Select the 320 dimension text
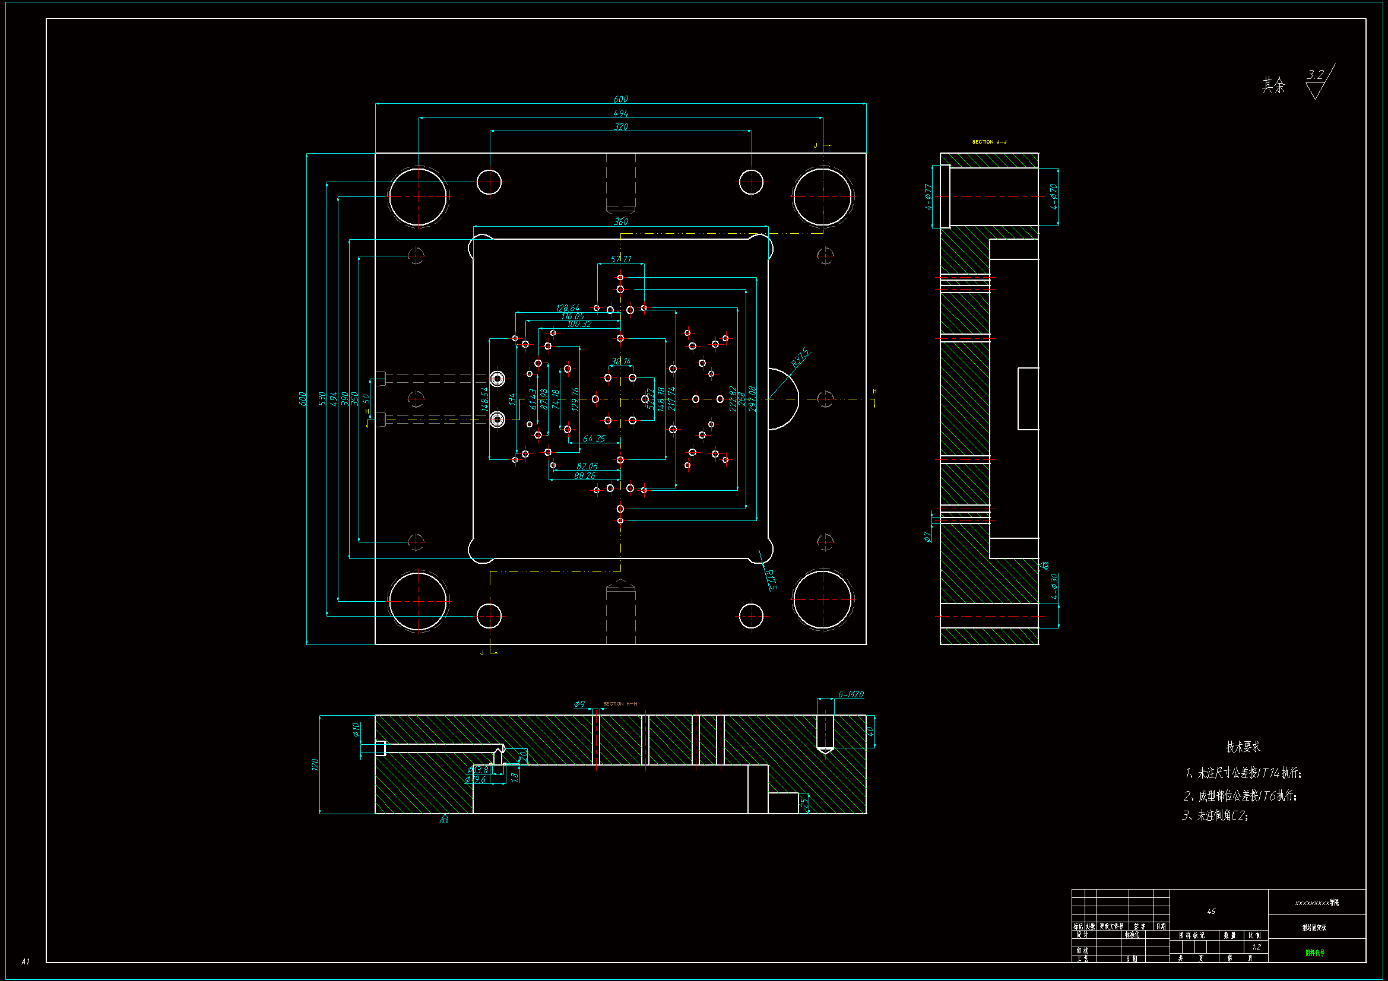Image resolution: width=1388 pixels, height=981 pixels. (x=621, y=127)
